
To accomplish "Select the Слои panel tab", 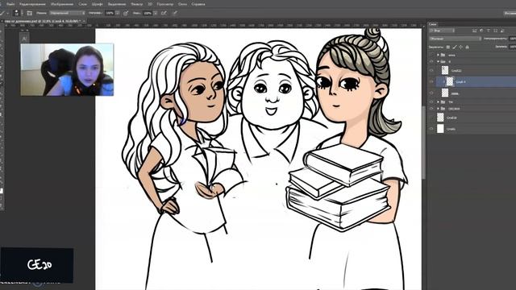I will (x=433, y=24).
